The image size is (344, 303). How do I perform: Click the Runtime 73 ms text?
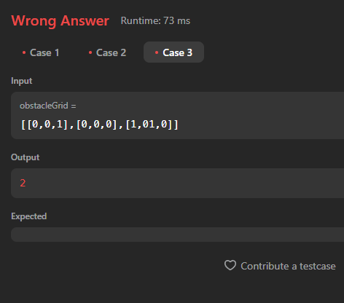[155, 21]
